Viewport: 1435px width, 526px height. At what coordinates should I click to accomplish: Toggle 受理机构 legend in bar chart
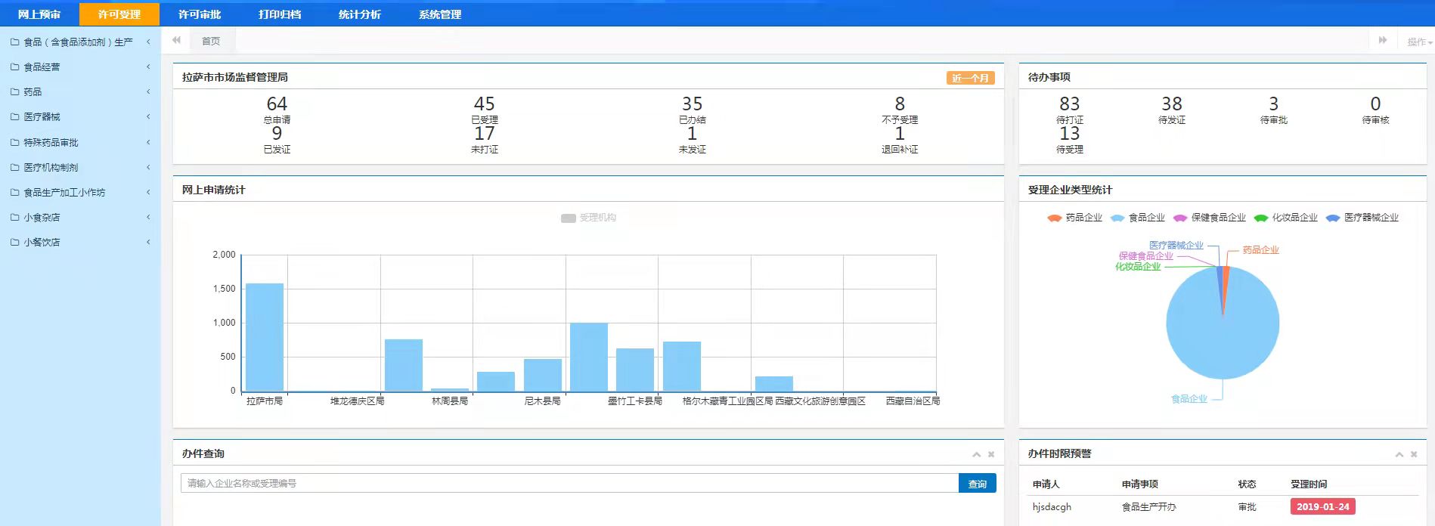click(588, 218)
